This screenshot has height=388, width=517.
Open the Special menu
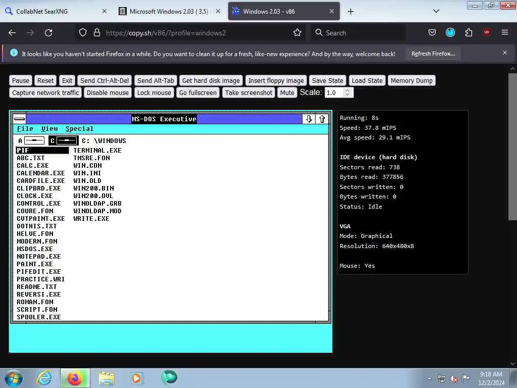(x=79, y=129)
